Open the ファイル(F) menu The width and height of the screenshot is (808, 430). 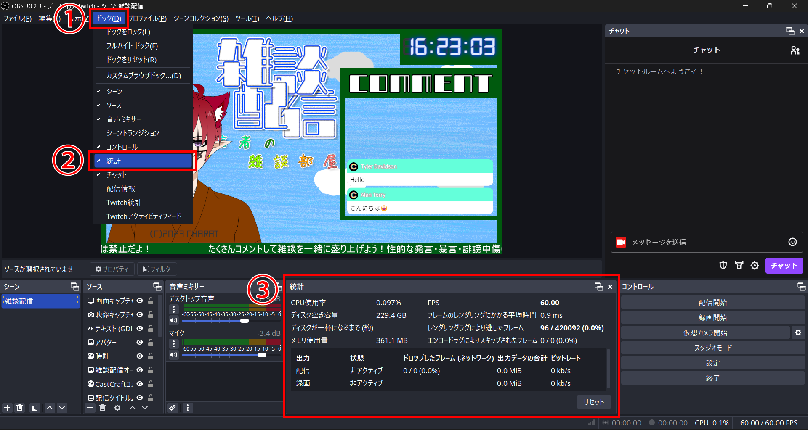click(x=17, y=18)
